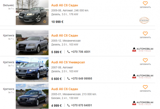Open Automobiliai Kretinga logo on 4 999 € listing
160x109 pixels.
[x=143, y=103]
